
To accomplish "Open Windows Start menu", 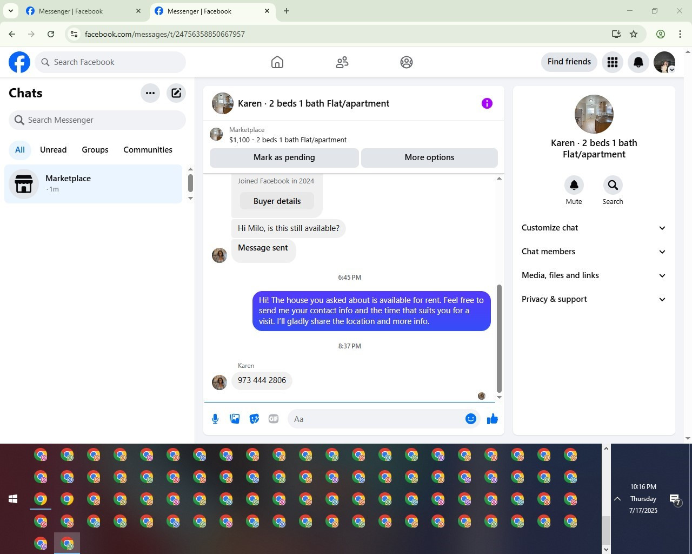I will (x=13, y=499).
